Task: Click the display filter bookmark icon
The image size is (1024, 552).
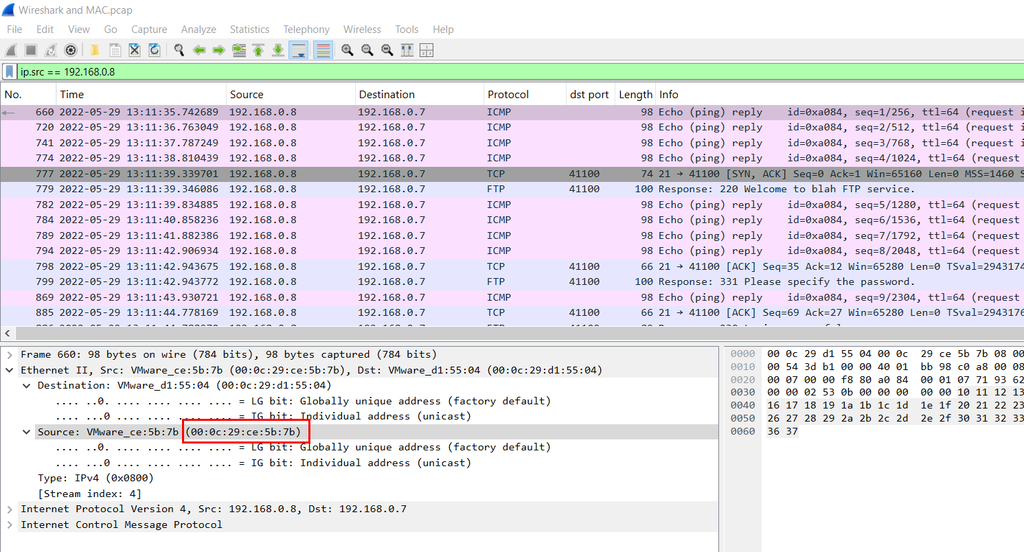Action: click(10, 71)
